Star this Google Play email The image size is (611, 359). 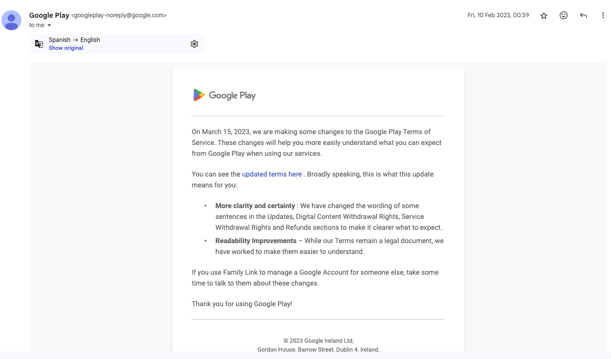pos(544,16)
